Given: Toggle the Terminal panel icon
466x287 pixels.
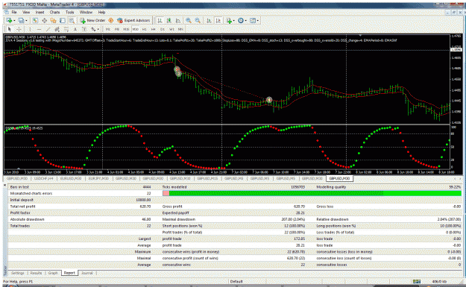Looking at the screenshot, I should pyautogui.click(x=63, y=21).
